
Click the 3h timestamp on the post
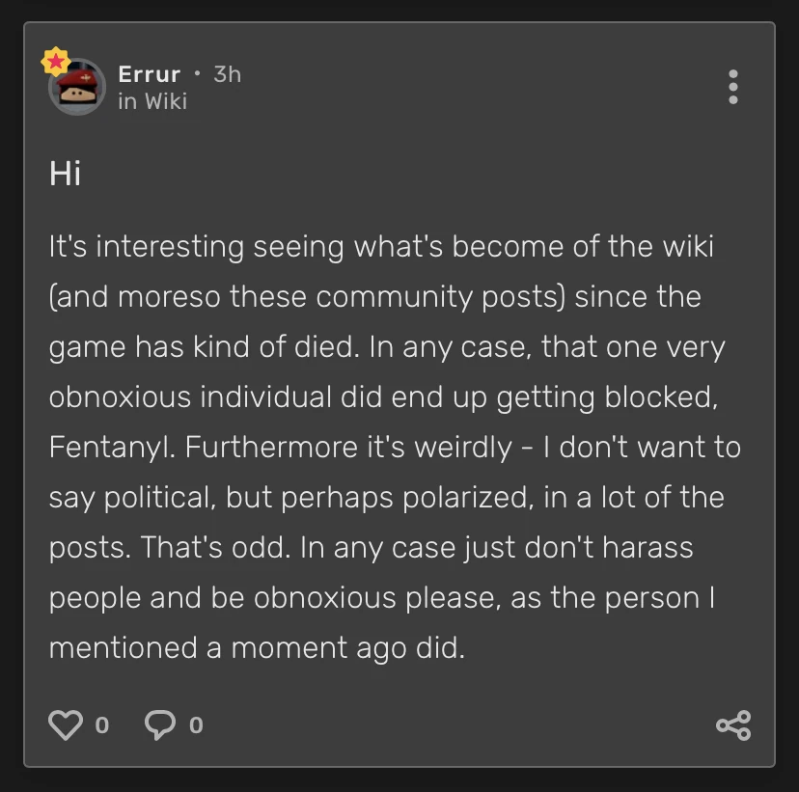pyautogui.click(x=226, y=73)
